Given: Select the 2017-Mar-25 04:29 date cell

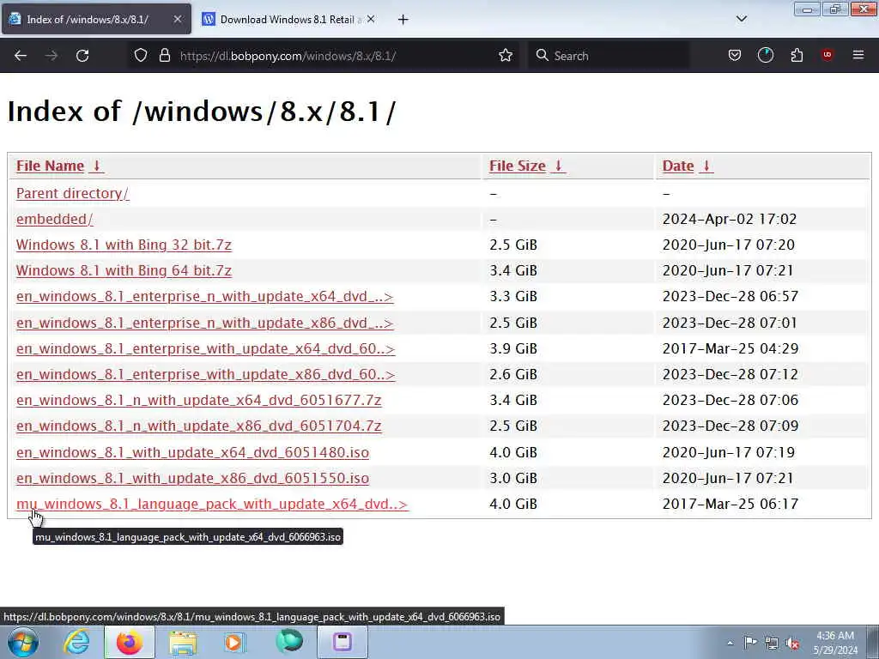Looking at the screenshot, I should tap(730, 348).
